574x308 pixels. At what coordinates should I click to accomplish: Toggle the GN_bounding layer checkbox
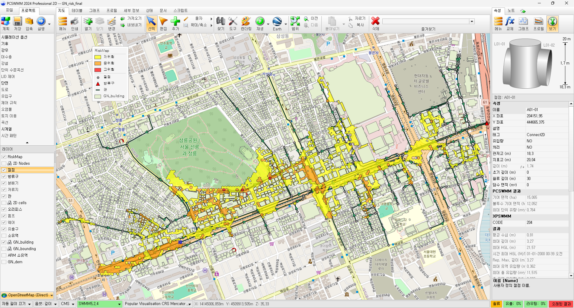click(4, 249)
